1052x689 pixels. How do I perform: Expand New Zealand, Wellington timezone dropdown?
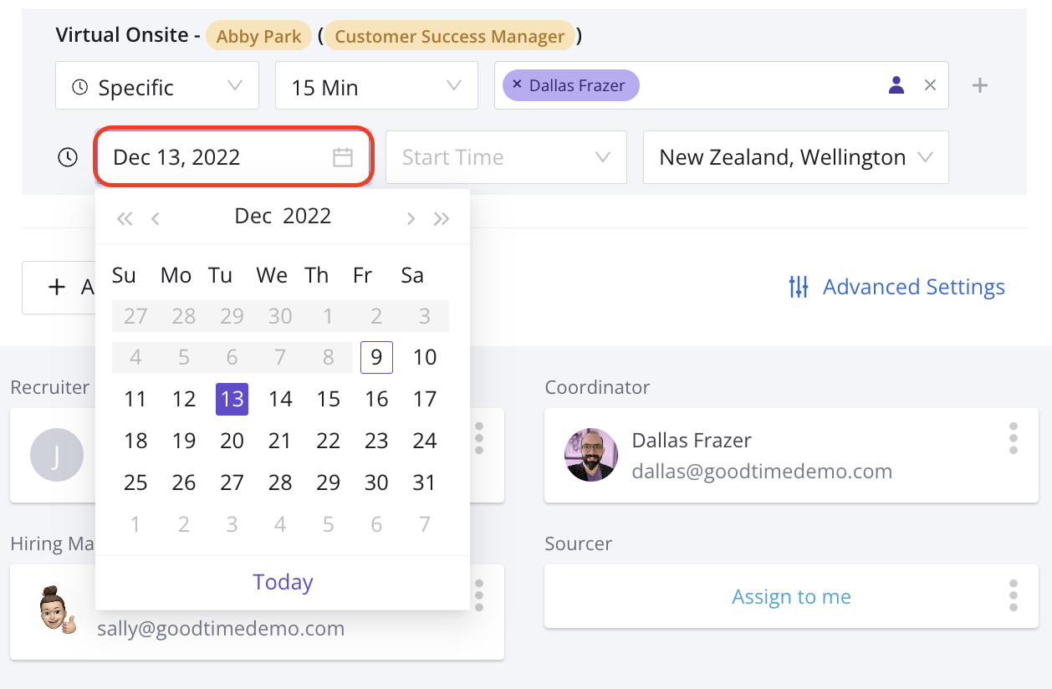[795, 157]
